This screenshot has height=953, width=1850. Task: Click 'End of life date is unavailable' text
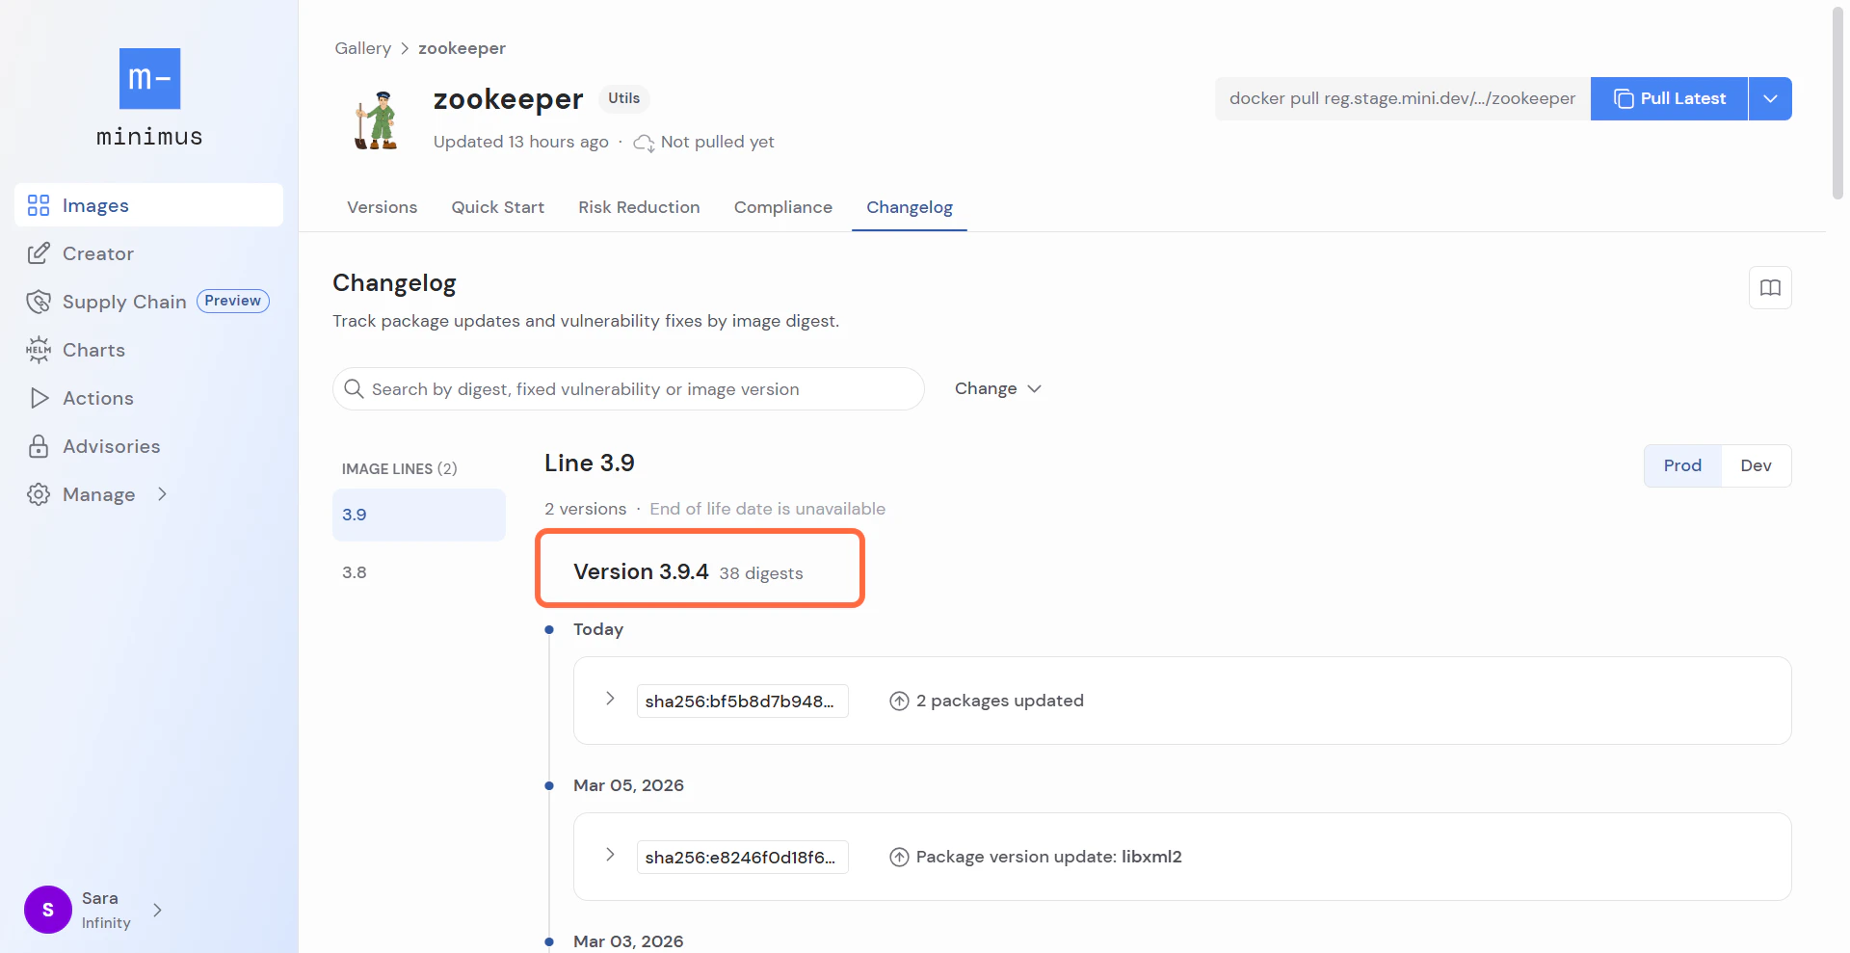(767, 509)
